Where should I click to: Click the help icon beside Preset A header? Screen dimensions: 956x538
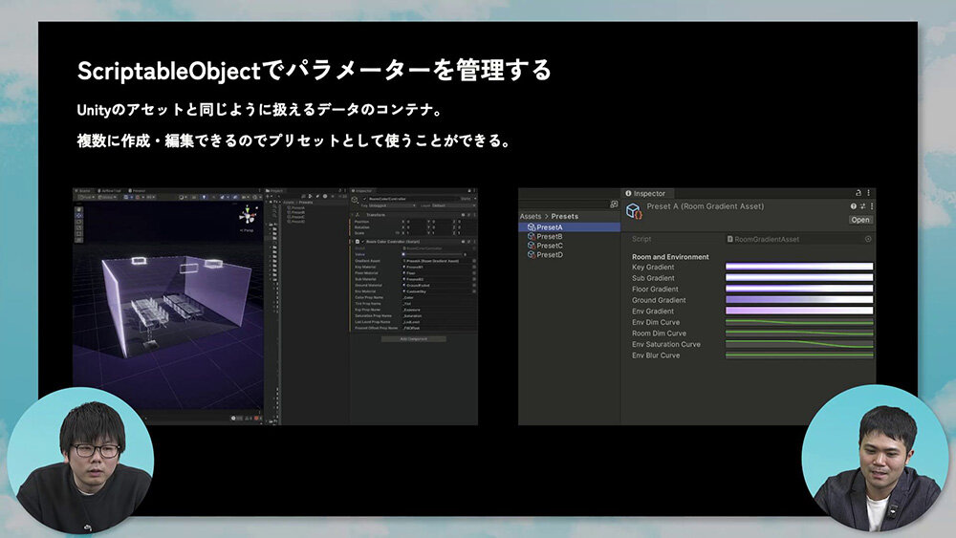tap(854, 206)
